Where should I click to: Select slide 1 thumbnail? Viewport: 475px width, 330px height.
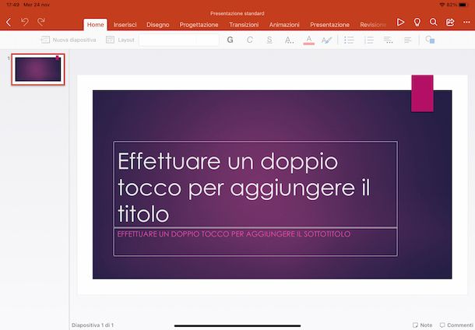38,69
